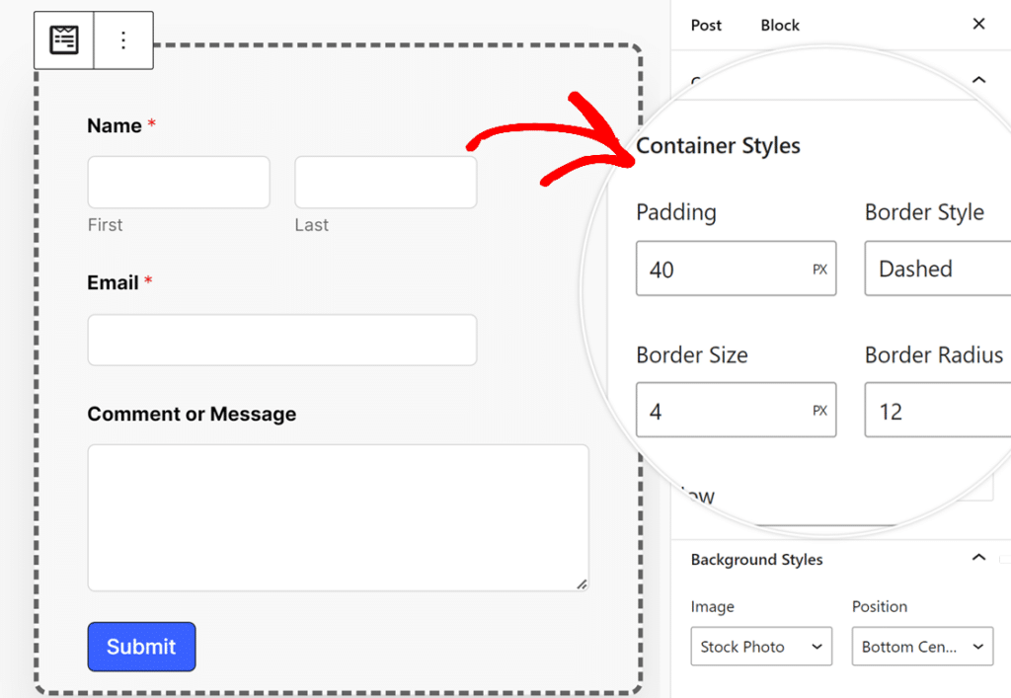Switch to the Block settings tab
1011x698 pixels.
tap(779, 25)
